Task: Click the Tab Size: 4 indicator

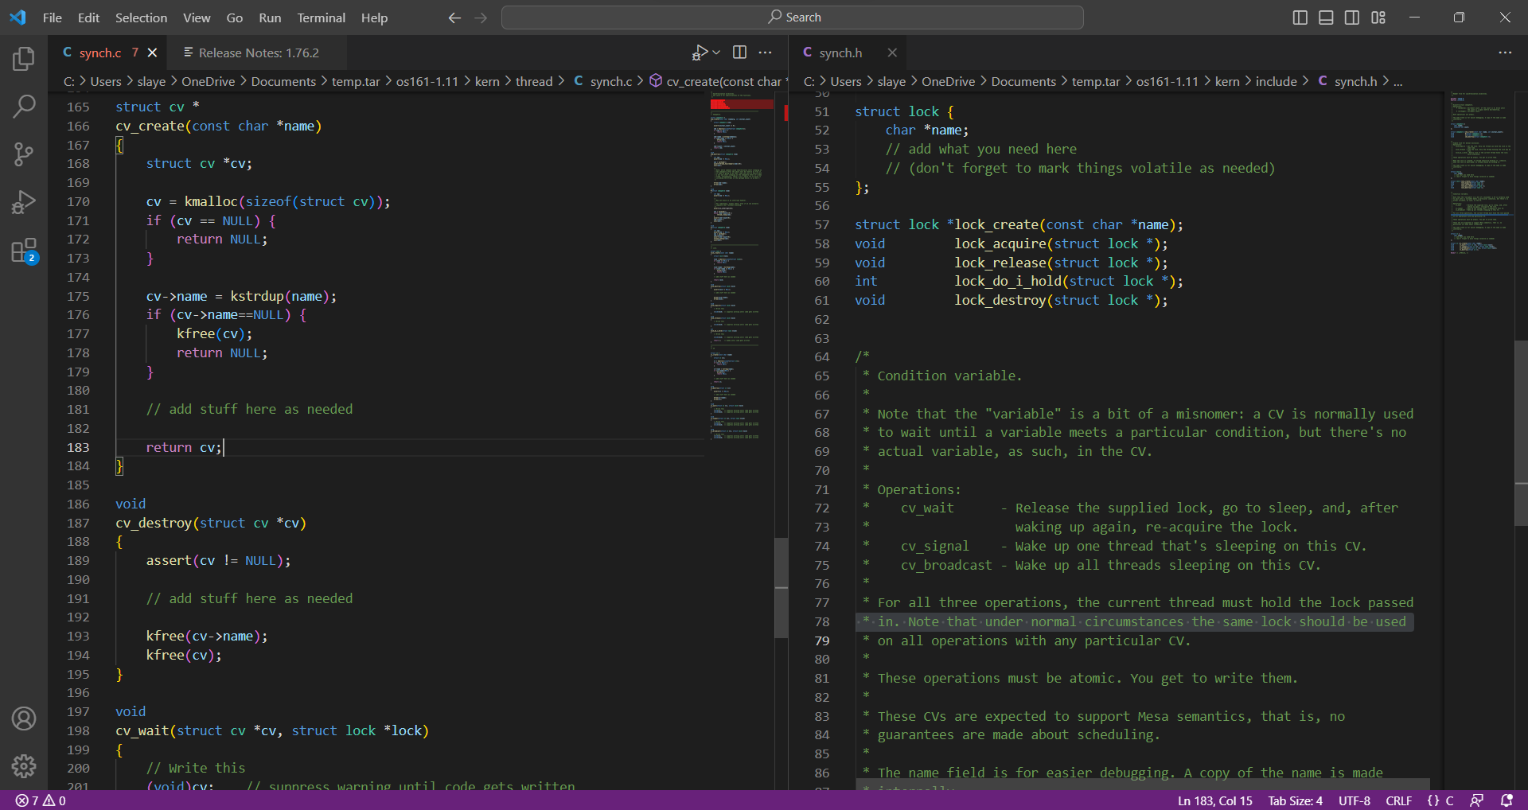Action: [1295, 800]
